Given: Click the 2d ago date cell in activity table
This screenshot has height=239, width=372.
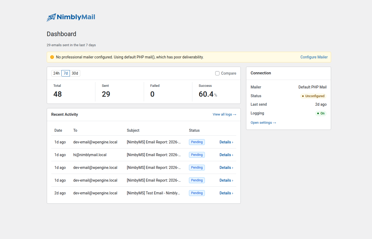Looking at the screenshot, I should [60, 193].
